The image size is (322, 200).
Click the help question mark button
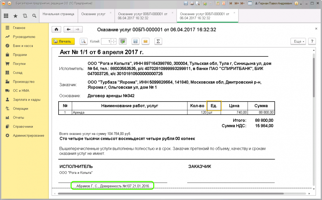(312, 41)
